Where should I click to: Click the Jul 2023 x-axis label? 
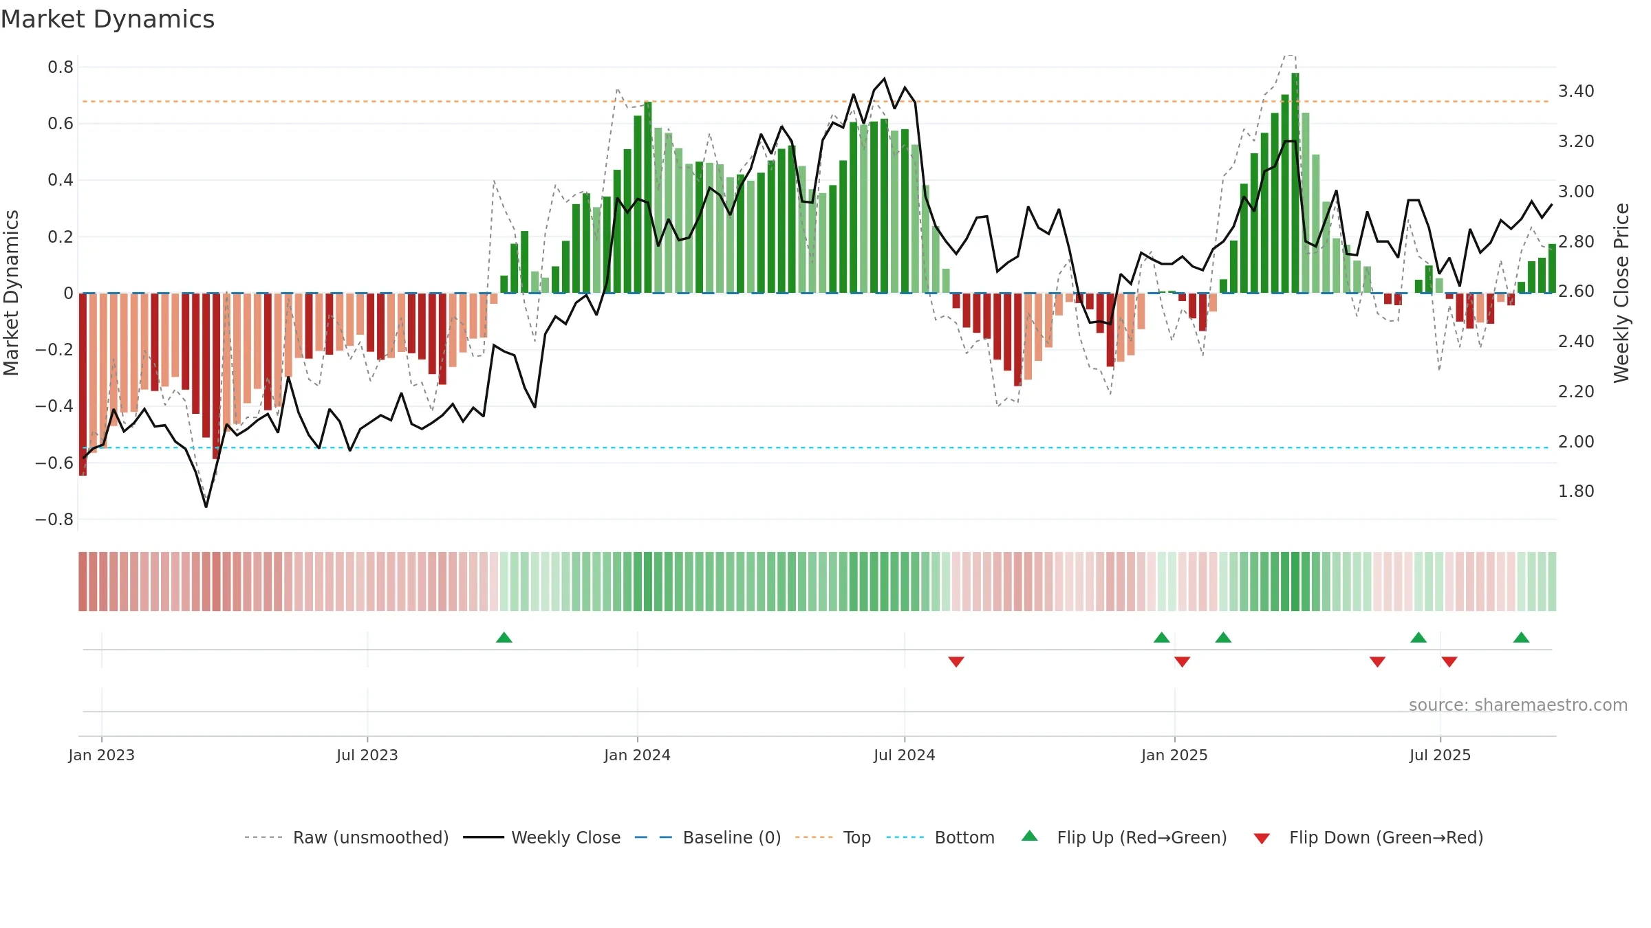tap(367, 755)
